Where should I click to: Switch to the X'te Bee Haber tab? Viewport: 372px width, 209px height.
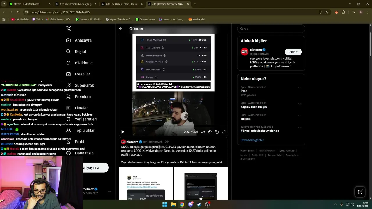[x=121, y=4]
